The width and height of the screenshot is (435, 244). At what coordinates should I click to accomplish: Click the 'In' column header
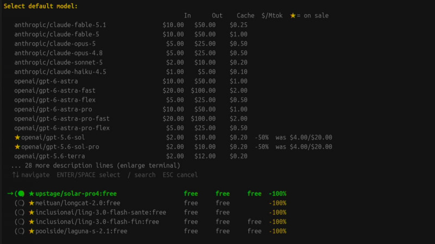pos(188,16)
